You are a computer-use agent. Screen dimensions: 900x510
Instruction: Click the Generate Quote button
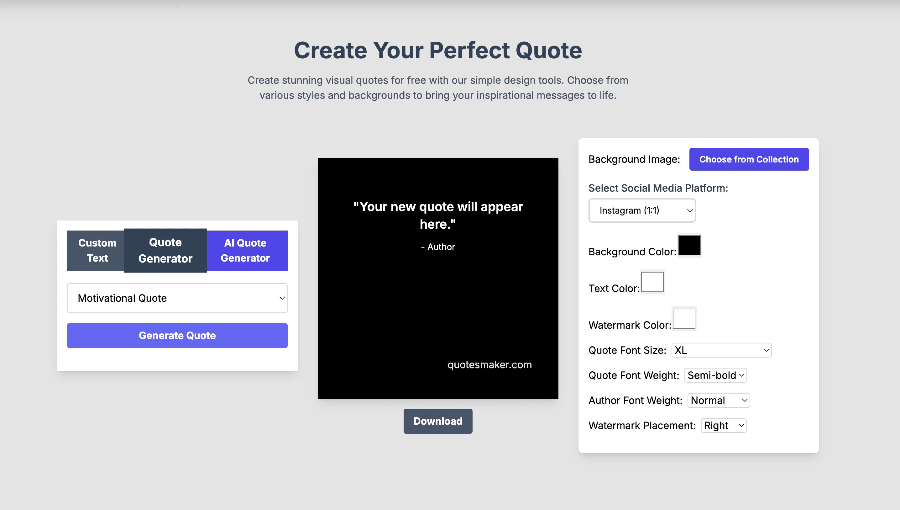click(177, 336)
